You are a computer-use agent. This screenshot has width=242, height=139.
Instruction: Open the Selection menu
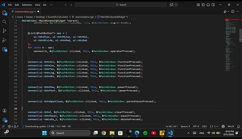pos(27,5)
